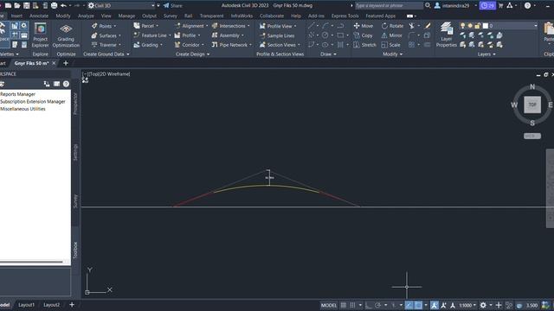Expand the Points dropdown

click(115, 26)
